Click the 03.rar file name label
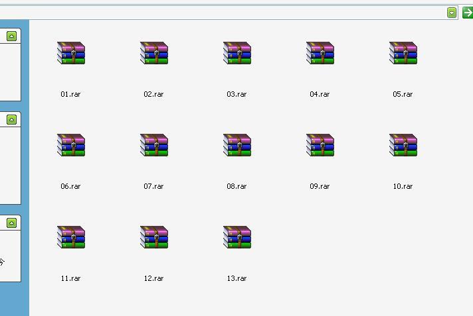This screenshot has width=473, height=316. point(236,94)
